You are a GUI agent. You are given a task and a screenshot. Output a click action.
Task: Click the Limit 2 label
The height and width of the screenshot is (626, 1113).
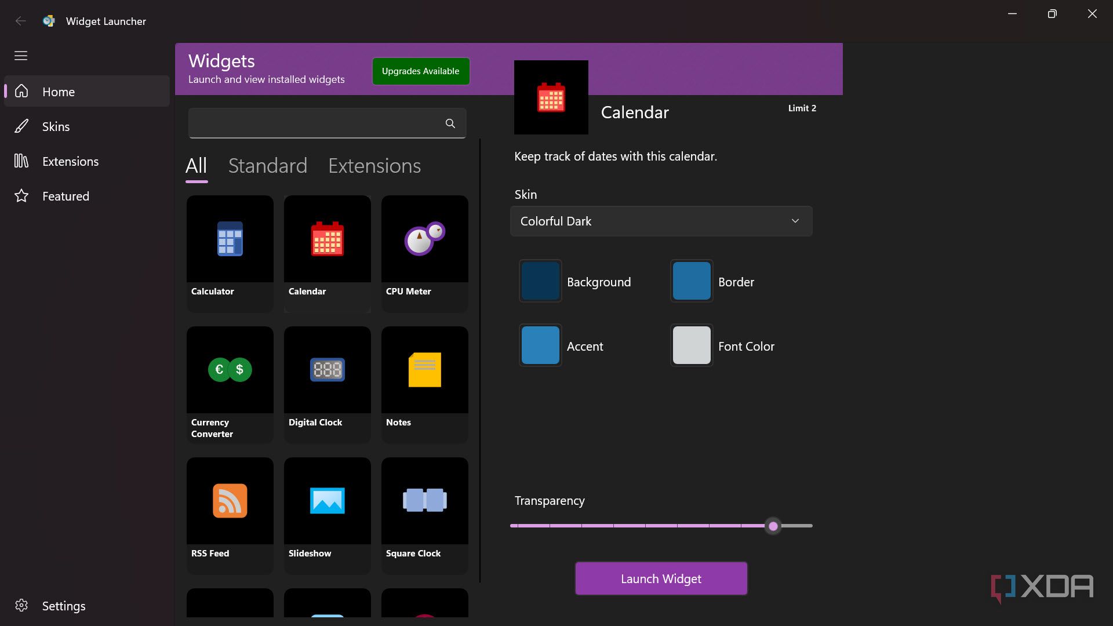802,108
